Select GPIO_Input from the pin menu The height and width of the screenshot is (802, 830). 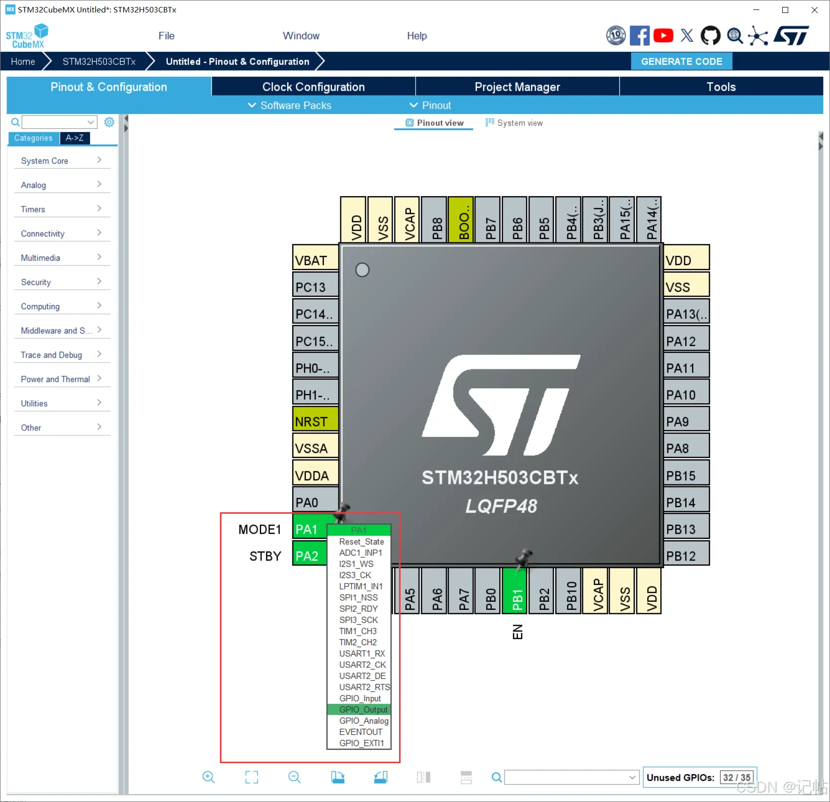[x=359, y=698]
